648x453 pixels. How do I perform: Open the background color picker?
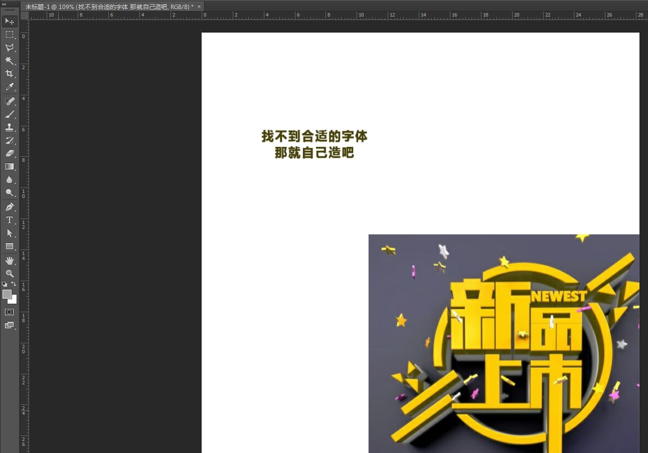click(14, 300)
